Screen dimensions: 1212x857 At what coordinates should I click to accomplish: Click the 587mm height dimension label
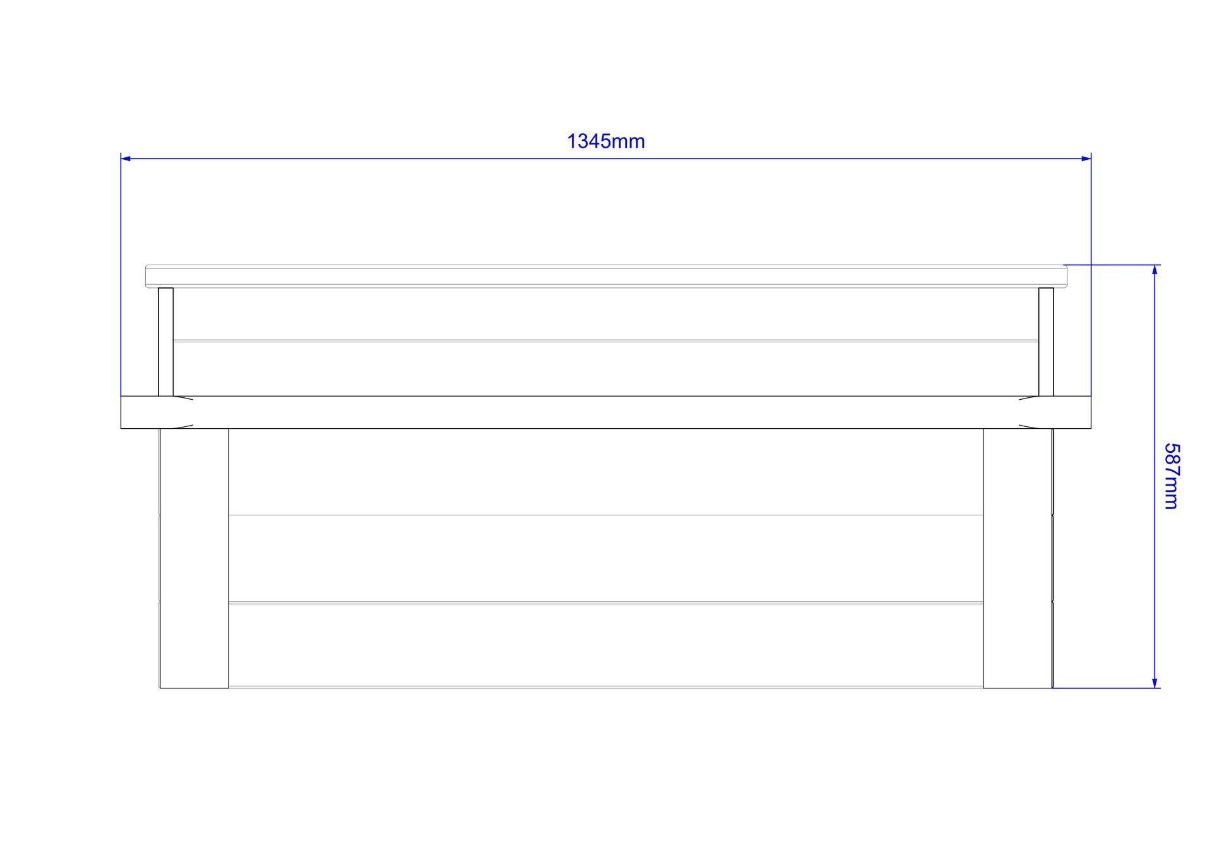coord(1171,476)
